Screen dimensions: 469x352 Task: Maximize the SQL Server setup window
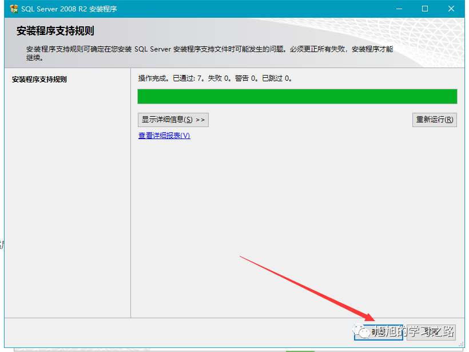424,8
